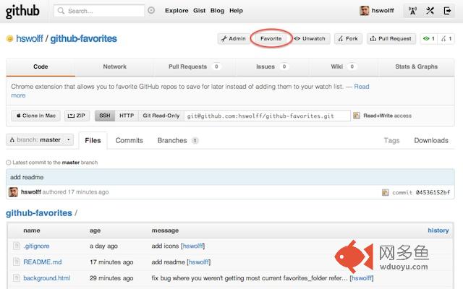Switch to the Code tab
Screen dimensions: 463x289
tap(41, 67)
